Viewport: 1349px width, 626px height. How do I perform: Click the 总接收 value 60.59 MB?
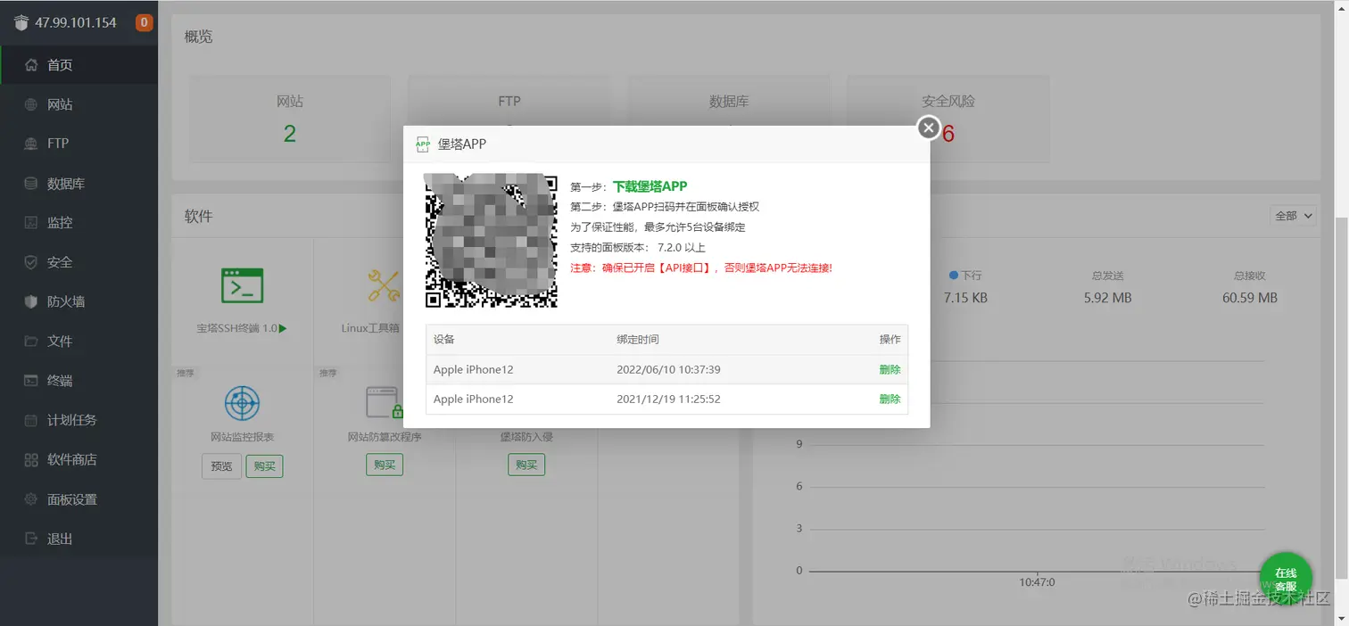[x=1250, y=298]
